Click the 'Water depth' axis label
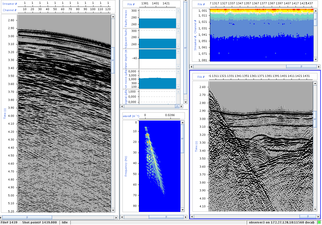This screenshot has height=225, width=322. (x=126, y=59)
